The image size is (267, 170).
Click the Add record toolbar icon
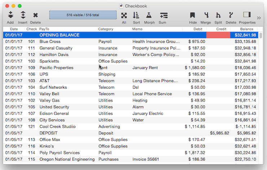coord(10,15)
